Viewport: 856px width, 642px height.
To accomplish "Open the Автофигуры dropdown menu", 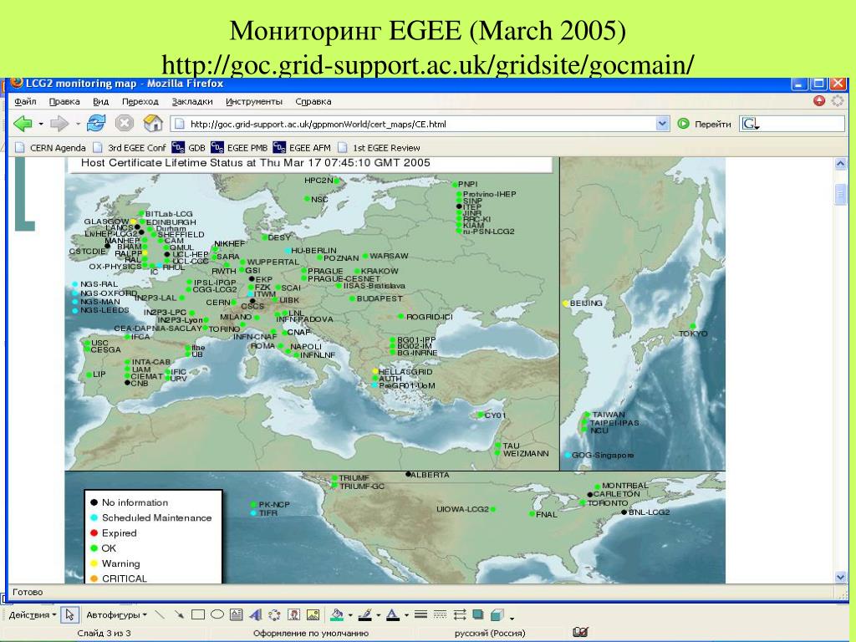I will (116, 614).
